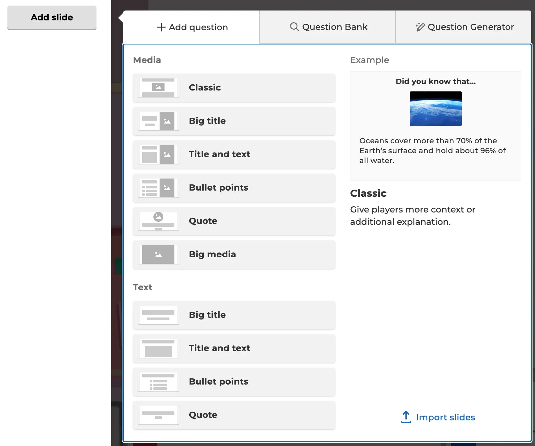The width and height of the screenshot is (535, 446).
Task: Choose the Text Quote layout icon
Action: coord(158,415)
